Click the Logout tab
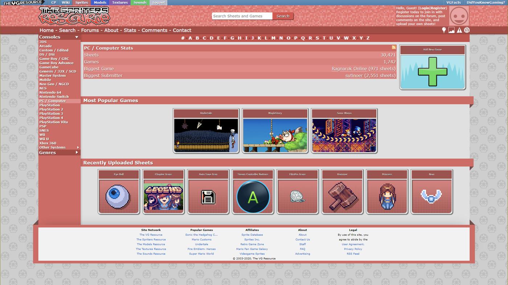 [x=159, y=3]
